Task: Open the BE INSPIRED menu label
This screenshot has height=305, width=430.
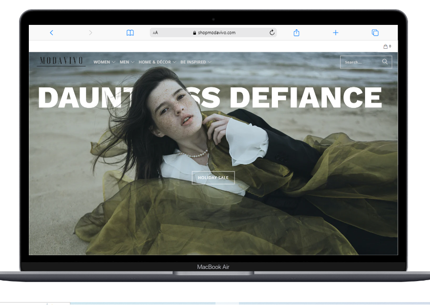Action: [193, 62]
